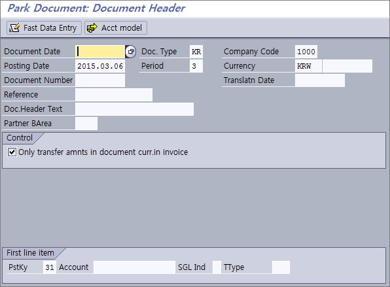Click the Doc. Type field KR

point(196,52)
